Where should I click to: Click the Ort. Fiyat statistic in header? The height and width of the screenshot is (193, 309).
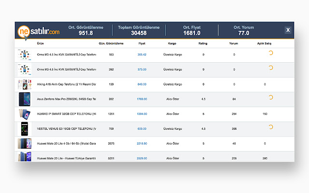(x=192, y=30)
